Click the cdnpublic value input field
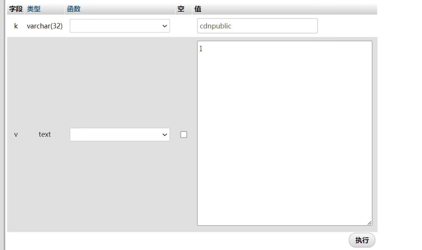 (x=257, y=26)
